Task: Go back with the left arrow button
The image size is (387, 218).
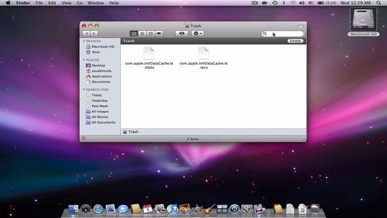Action: click(x=86, y=33)
